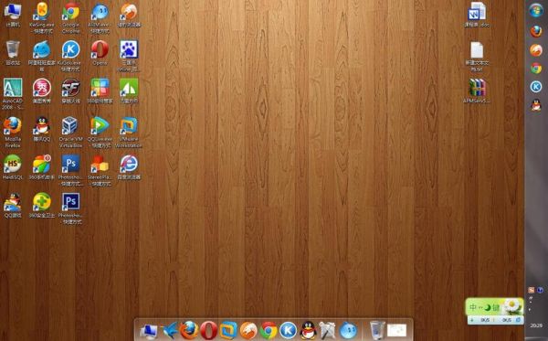The width and height of the screenshot is (548, 341).
Task: Click Firefox in the bottom dock
Action: coord(189,330)
